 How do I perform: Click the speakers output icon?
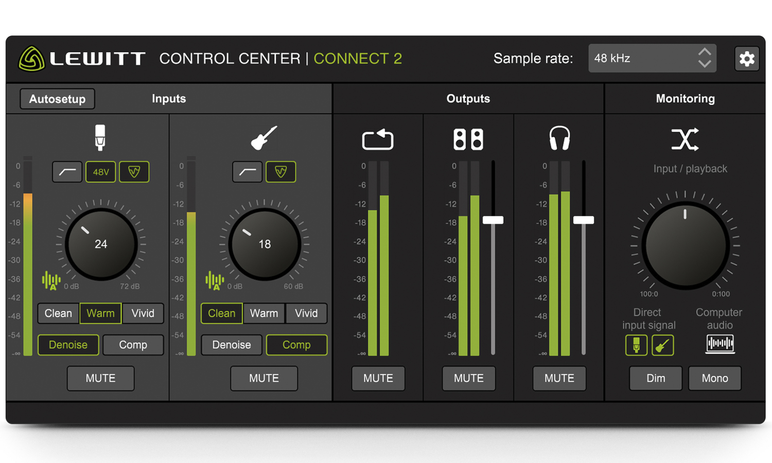468,139
